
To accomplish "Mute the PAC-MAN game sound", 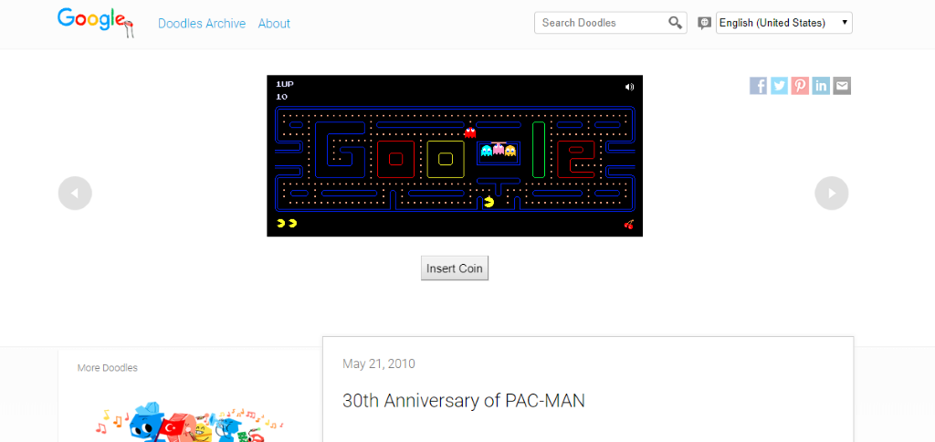I will tap(629, 87).
